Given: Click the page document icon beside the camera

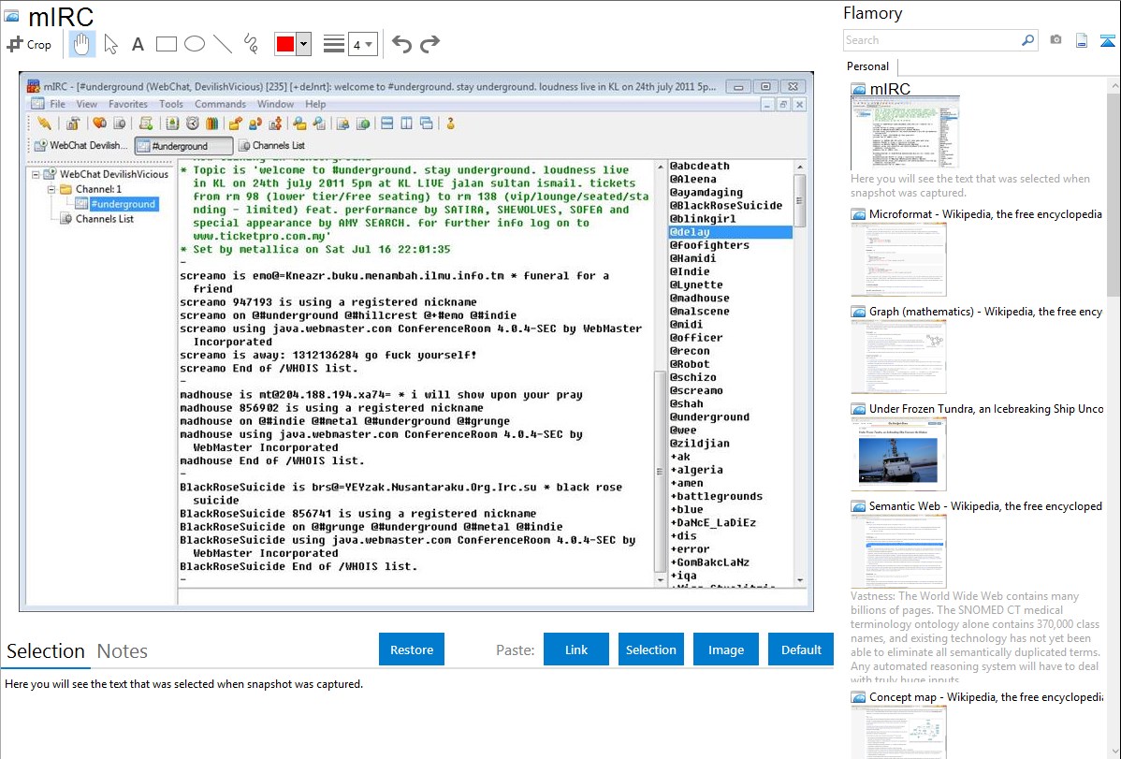Looking at the screenshot, I should coord(1082,40).
